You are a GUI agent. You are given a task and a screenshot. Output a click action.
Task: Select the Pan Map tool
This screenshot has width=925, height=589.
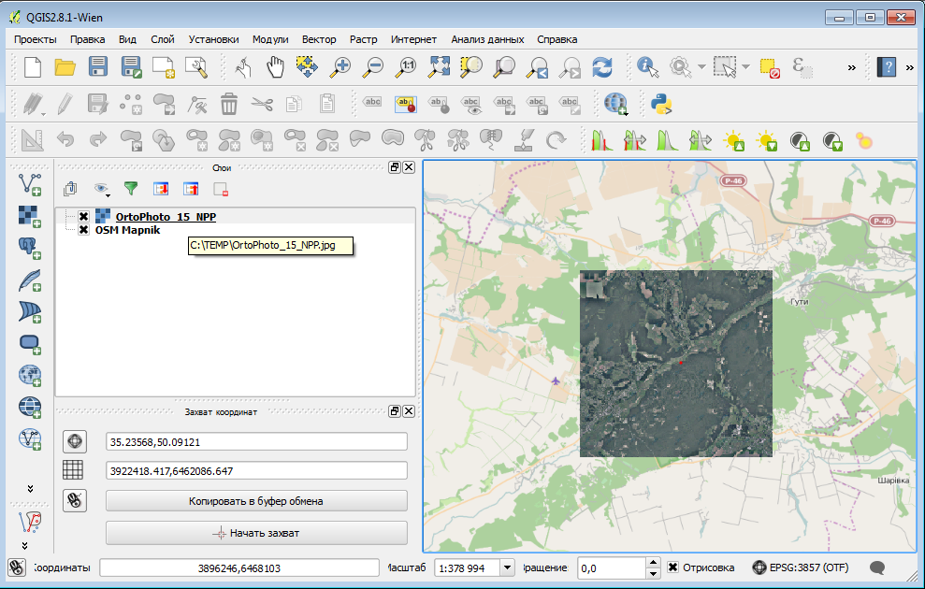point(275,66)
